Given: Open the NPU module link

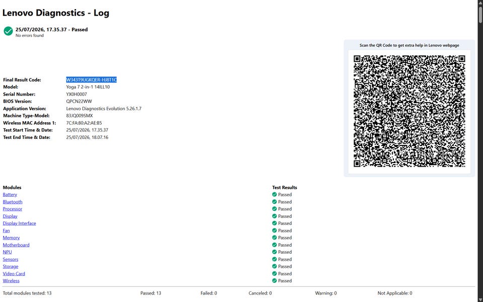Looking at the screenshot, I should (x=8, y=252).
